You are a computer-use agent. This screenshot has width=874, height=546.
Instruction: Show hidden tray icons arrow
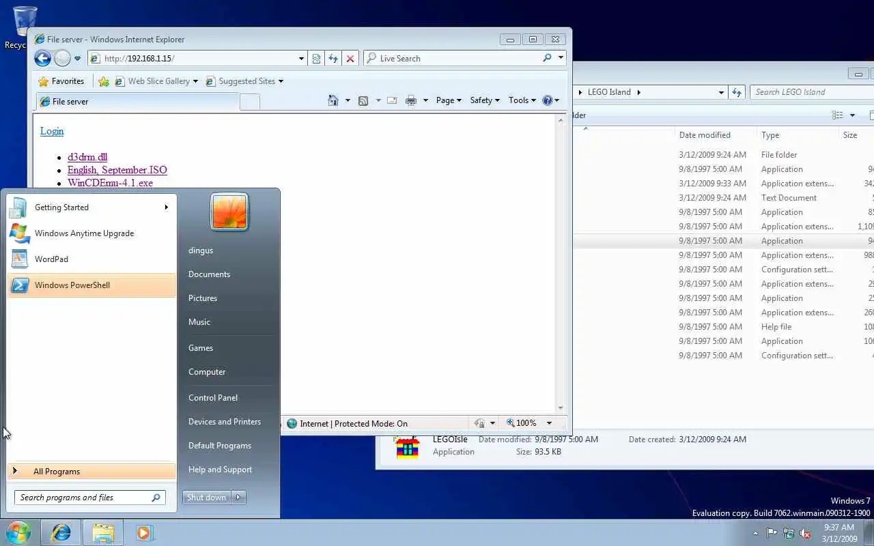click(x=755, y=533)
